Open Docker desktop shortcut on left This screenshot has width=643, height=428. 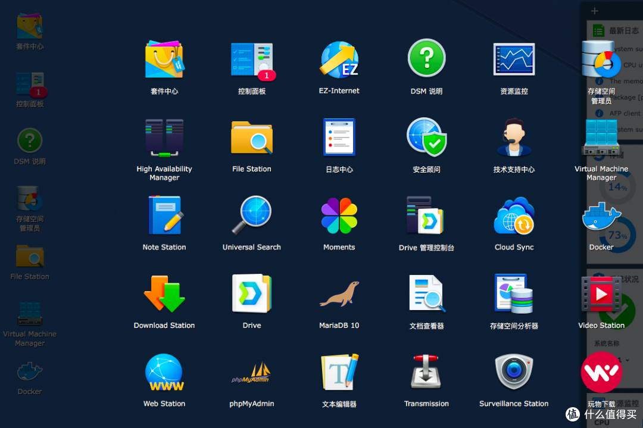pos(30,372)
